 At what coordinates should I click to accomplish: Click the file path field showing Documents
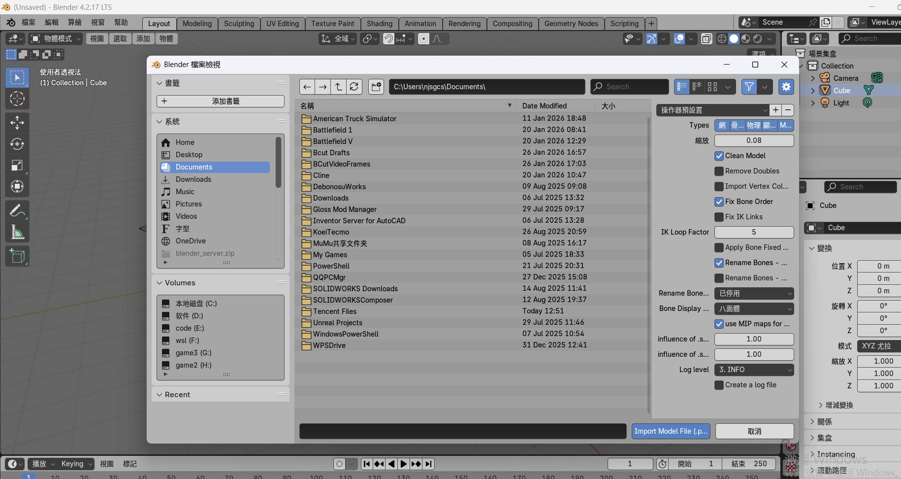click(x=487, y=87)
